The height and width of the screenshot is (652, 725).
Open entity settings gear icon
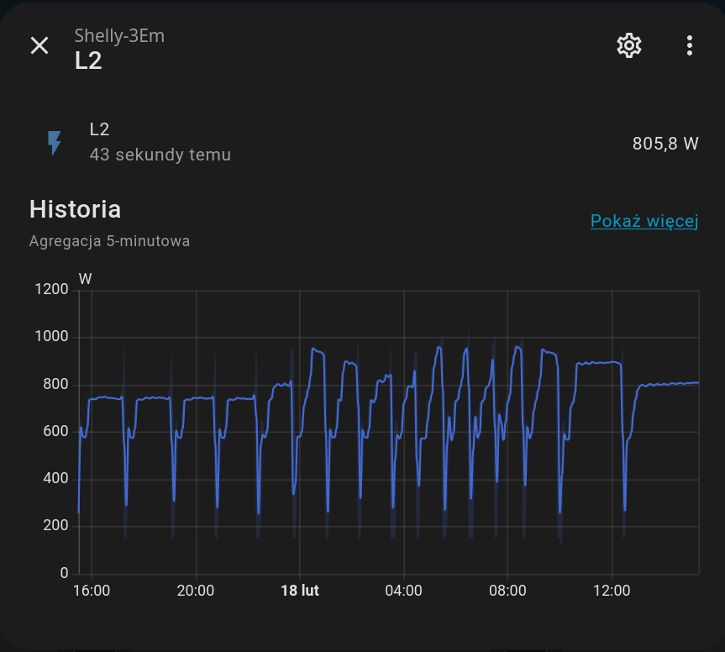point(629,45)
